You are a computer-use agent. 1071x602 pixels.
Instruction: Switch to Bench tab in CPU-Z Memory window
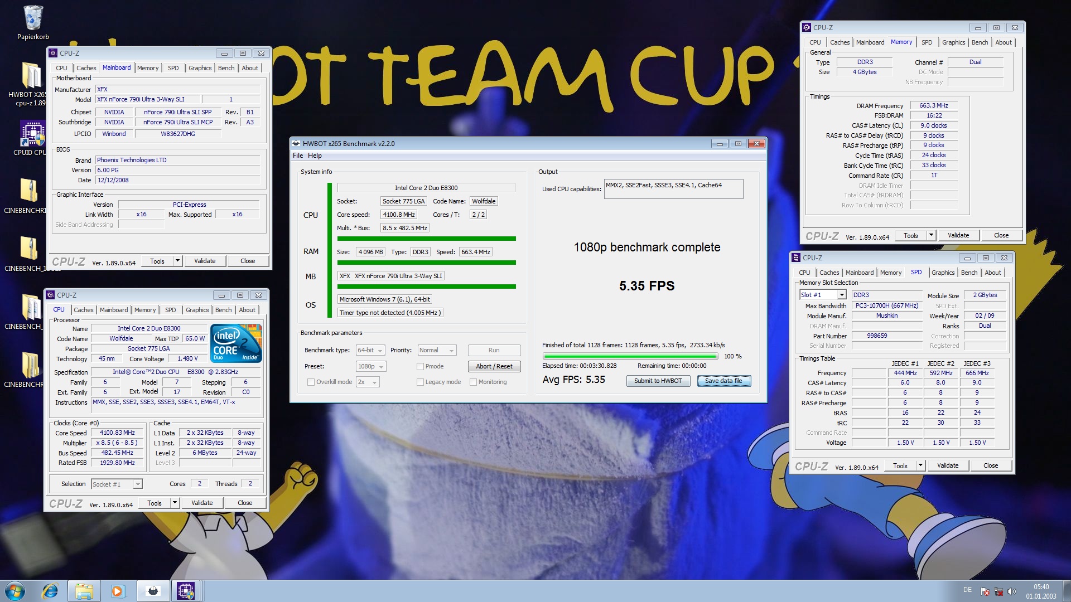980,42
